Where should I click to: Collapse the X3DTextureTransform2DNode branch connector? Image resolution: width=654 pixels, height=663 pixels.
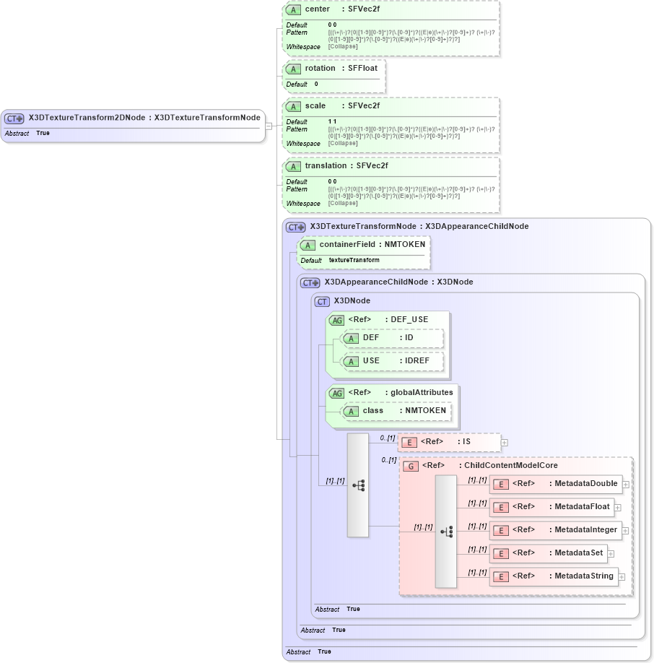pos(269,126)
